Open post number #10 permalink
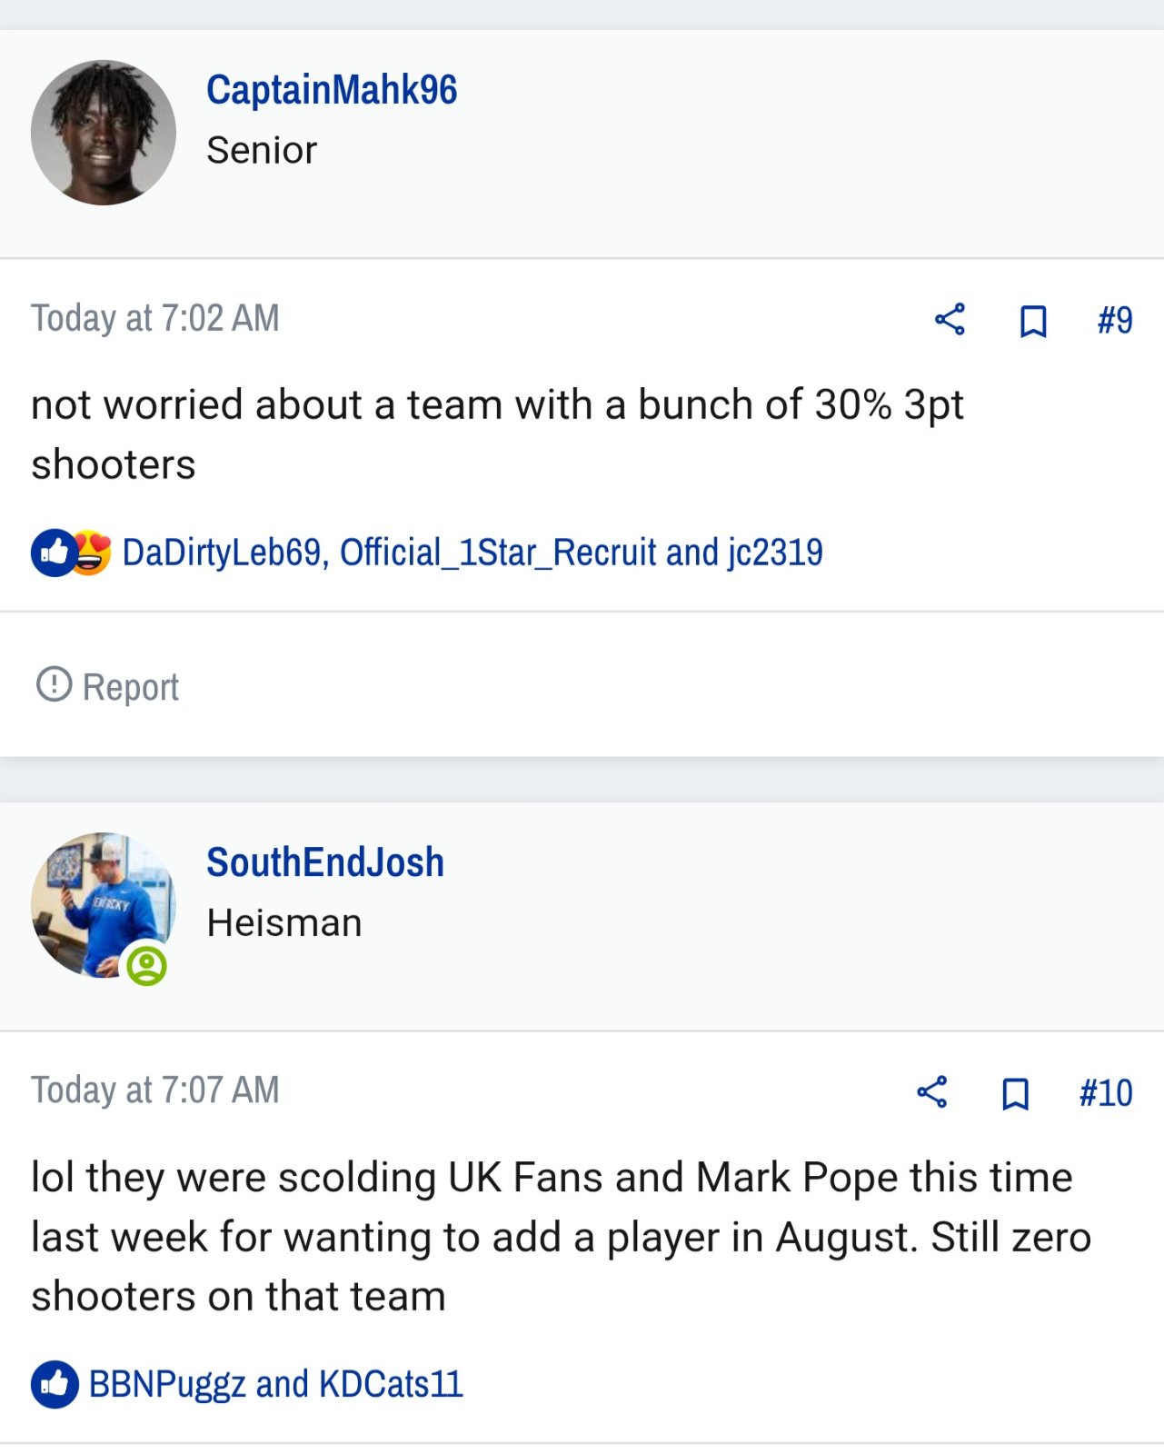This screenshot has width=1164, height=1454. click(1106, 1092)
